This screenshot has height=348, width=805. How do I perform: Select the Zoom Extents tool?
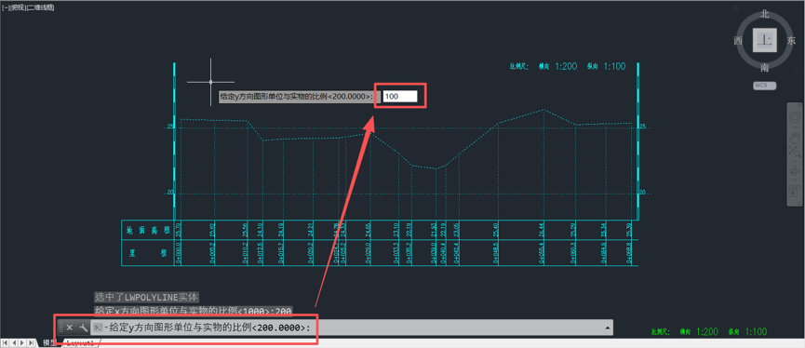pos(794,153)
